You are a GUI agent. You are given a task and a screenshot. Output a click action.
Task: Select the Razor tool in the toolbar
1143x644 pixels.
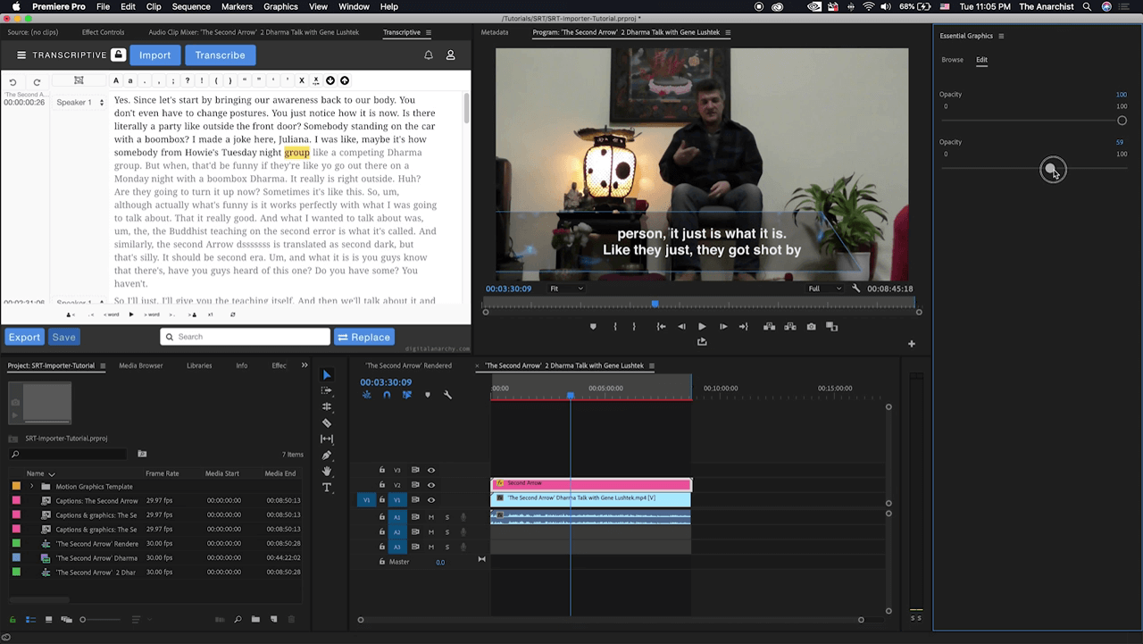click(x=327, y=423)
